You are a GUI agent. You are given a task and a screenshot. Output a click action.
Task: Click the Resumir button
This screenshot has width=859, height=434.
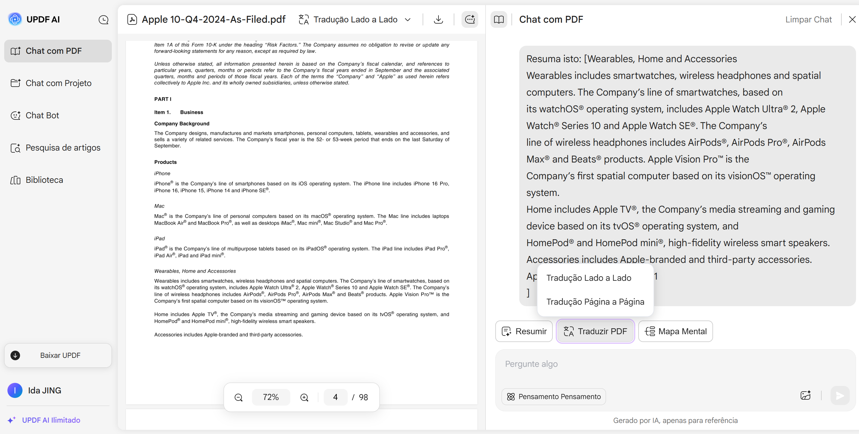click(x=524, y=332)
